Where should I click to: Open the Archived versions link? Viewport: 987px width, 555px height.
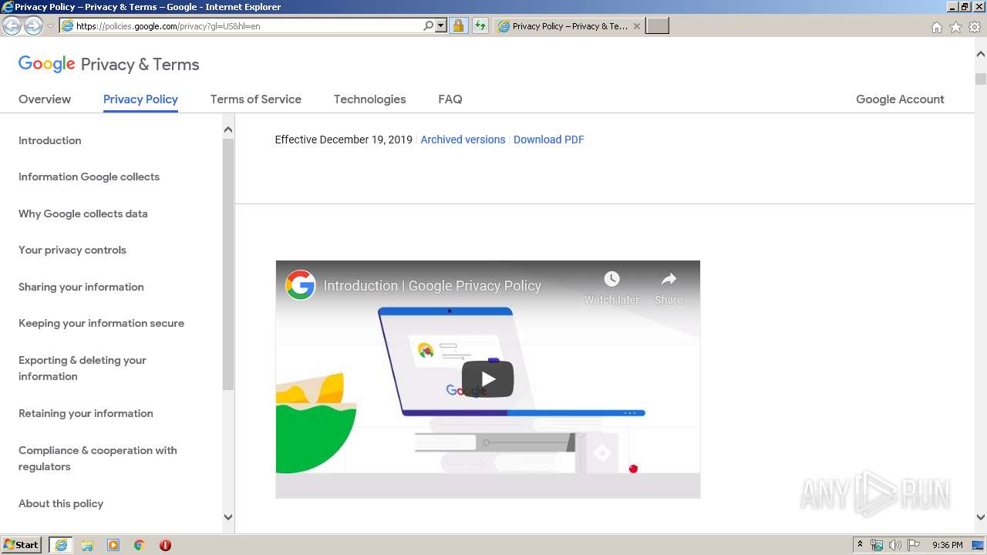point(463,140)
